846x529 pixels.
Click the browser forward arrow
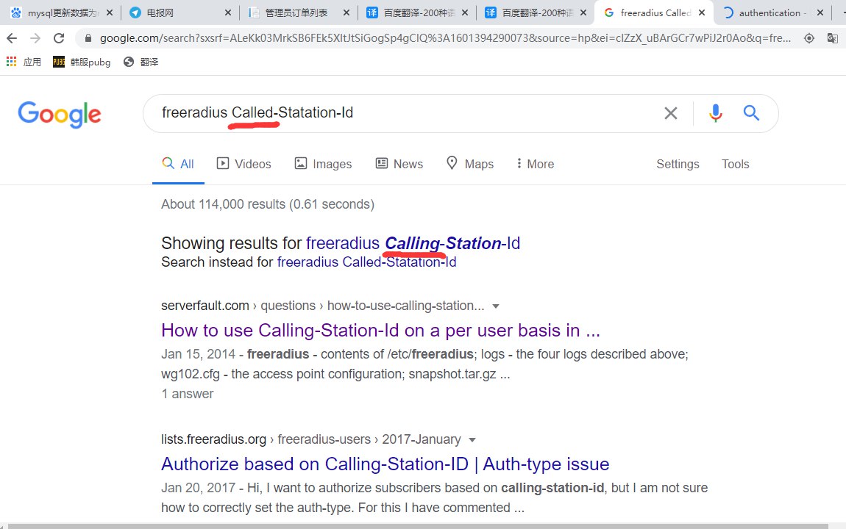click(35, 37)
